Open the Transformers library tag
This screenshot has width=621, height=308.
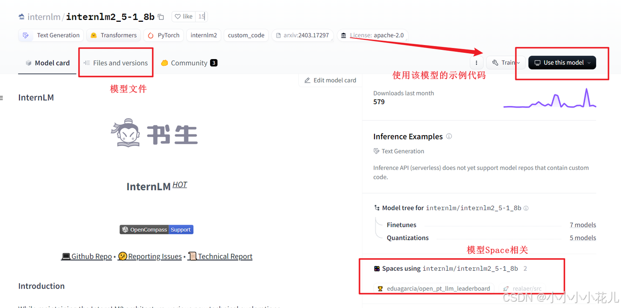(113, 35)
